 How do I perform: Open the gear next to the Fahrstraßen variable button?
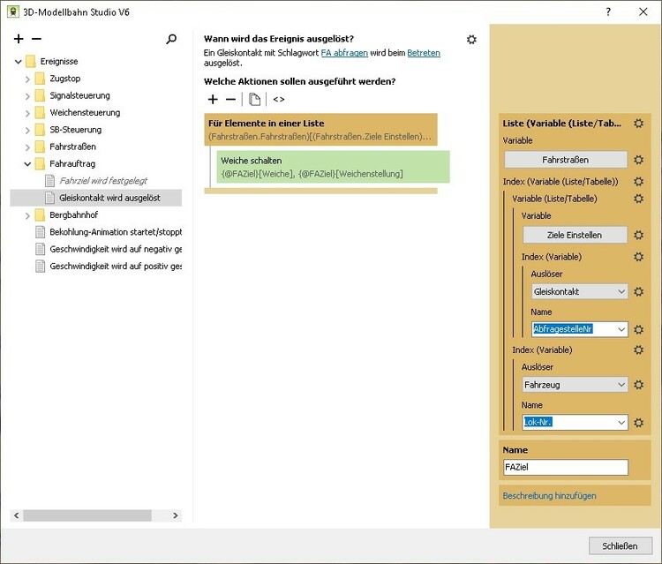[638, 160]
